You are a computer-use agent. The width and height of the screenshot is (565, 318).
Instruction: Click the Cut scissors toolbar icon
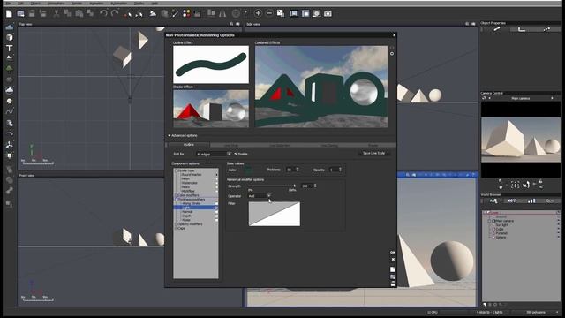pyautogui.click(x=56, y=14)
